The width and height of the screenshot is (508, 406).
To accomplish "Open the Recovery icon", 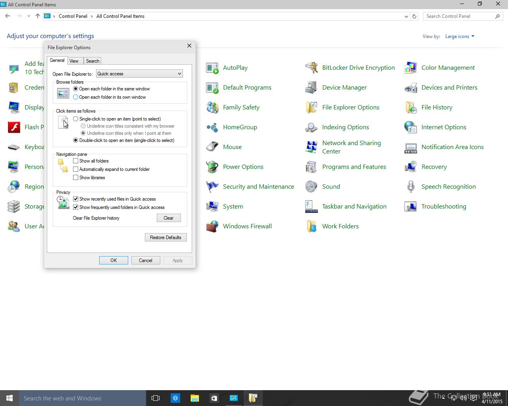I will 411,167.
